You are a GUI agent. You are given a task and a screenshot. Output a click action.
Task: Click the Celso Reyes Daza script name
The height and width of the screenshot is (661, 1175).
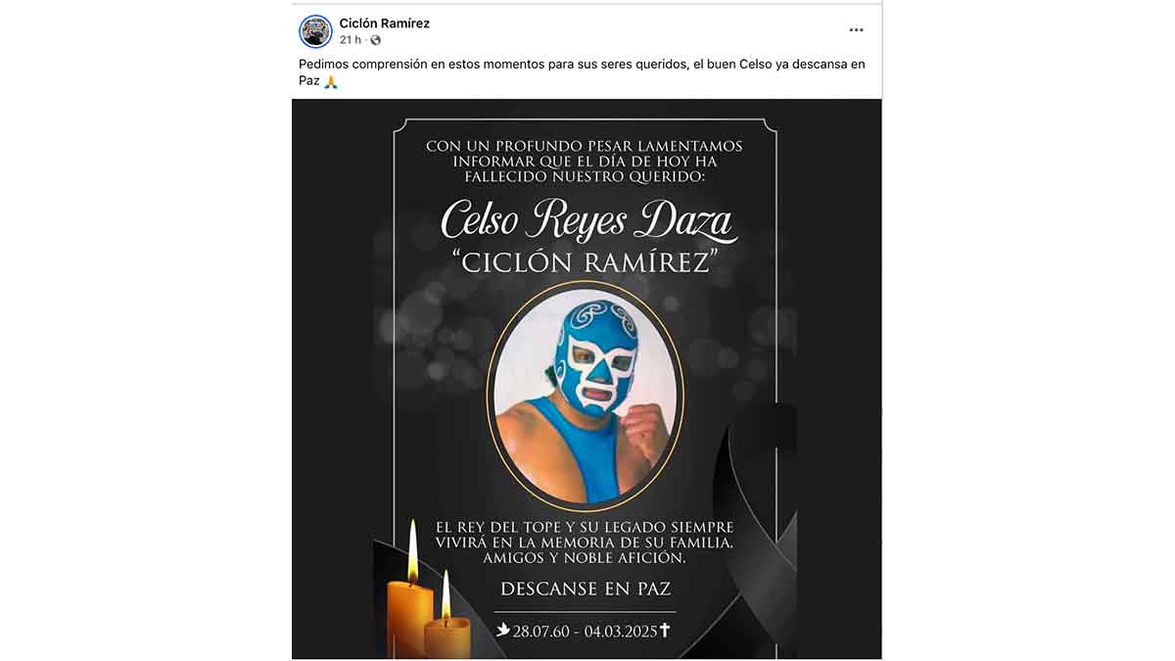pyautogui.click(x=587, y=219)
